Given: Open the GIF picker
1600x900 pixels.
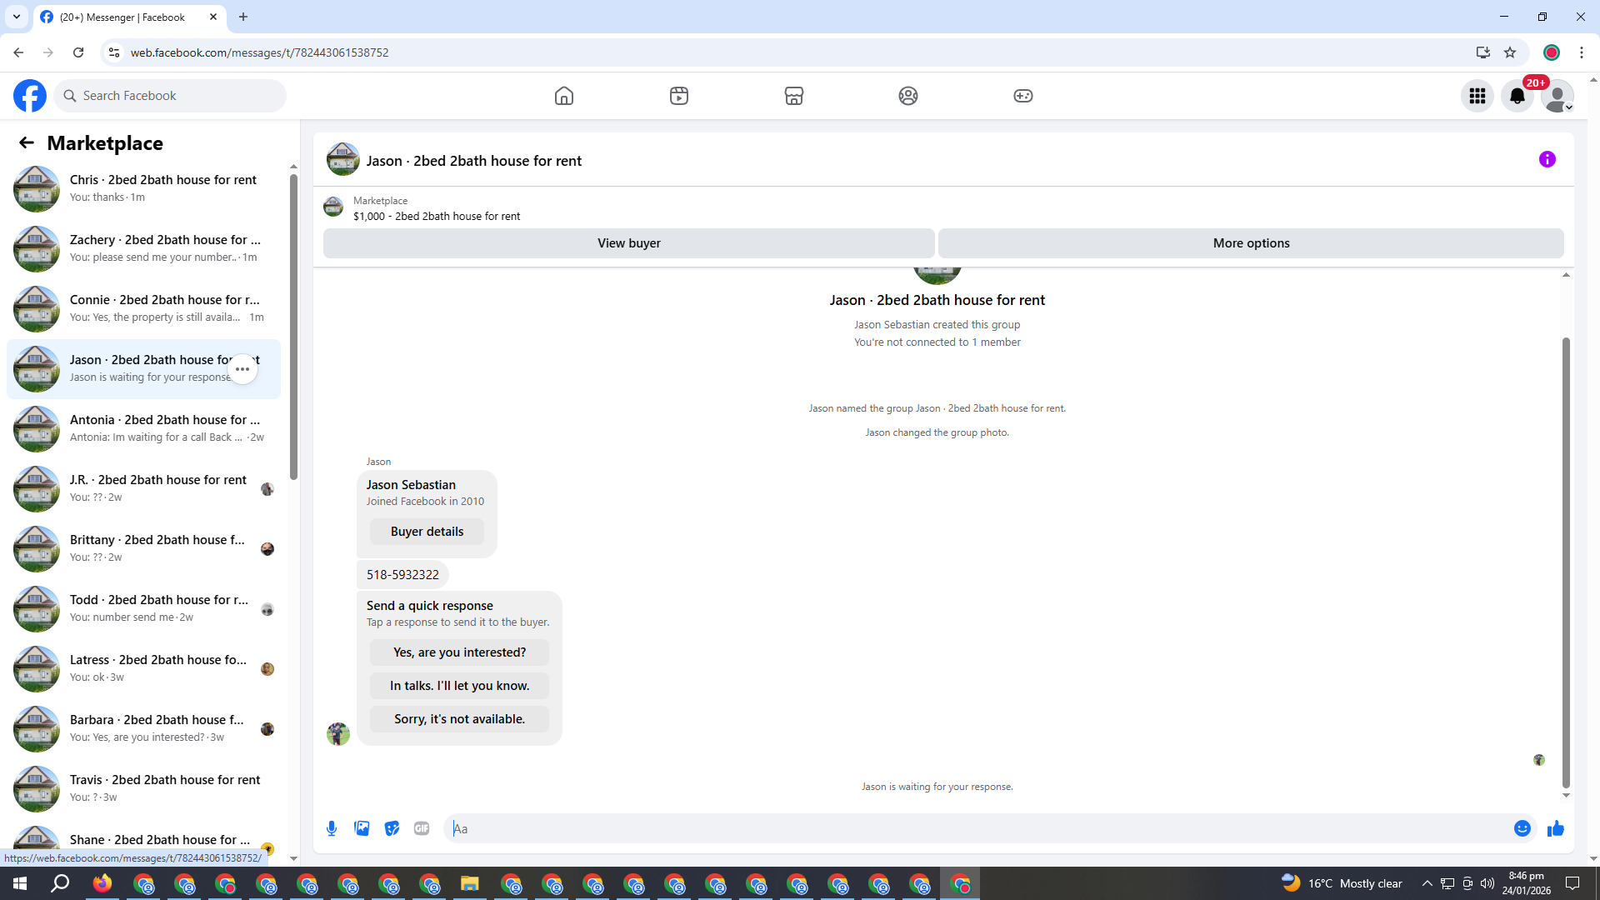Looking at the screenshot, I should coord(422,828).
